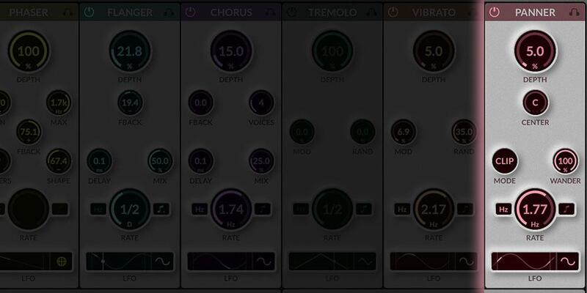
Task: Select the Chorus rate note sync icon
Action: [x=262, y=209]
